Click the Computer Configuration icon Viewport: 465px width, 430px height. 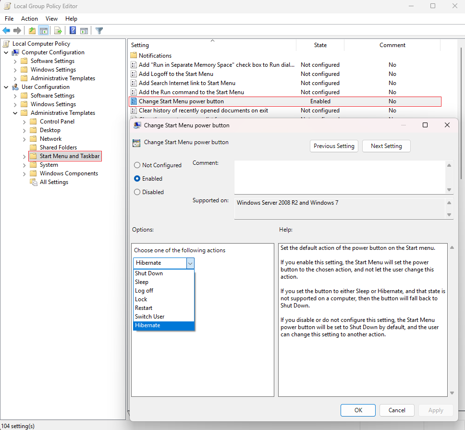pos(15,52)
